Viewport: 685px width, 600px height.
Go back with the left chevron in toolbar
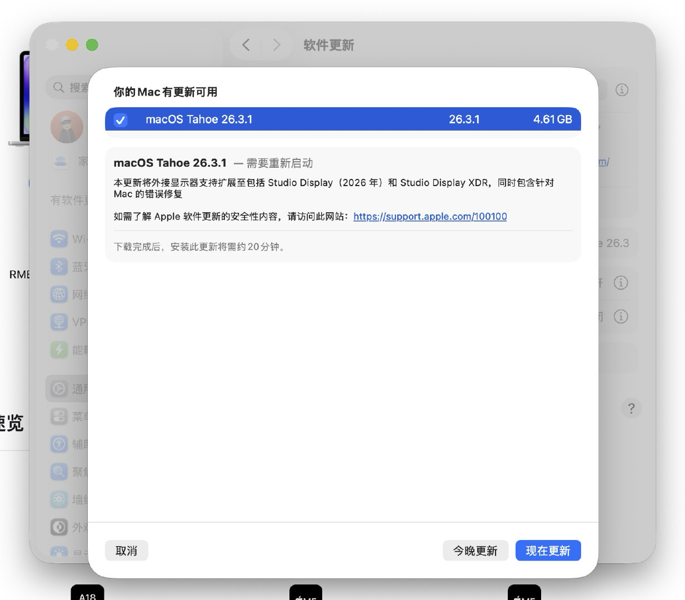coord(246,45)
